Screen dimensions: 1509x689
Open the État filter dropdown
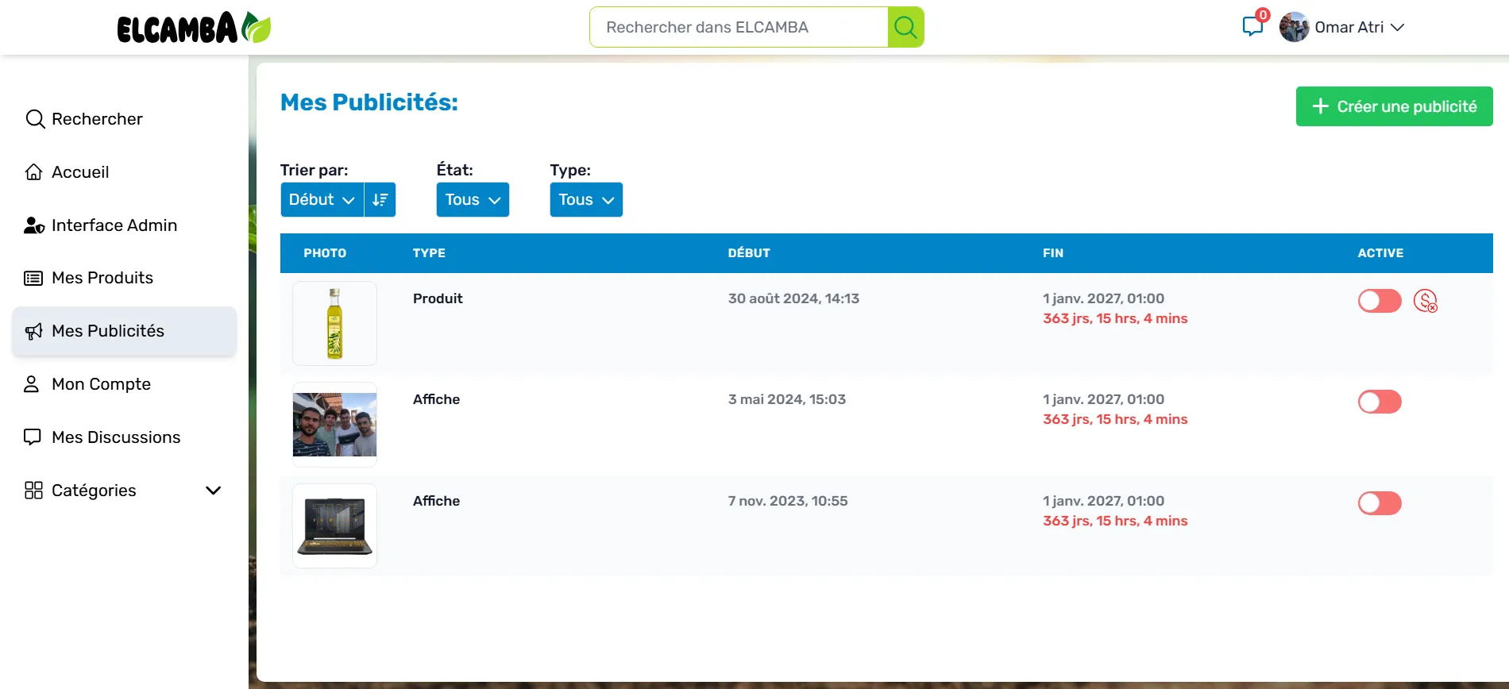click(473, 200)
